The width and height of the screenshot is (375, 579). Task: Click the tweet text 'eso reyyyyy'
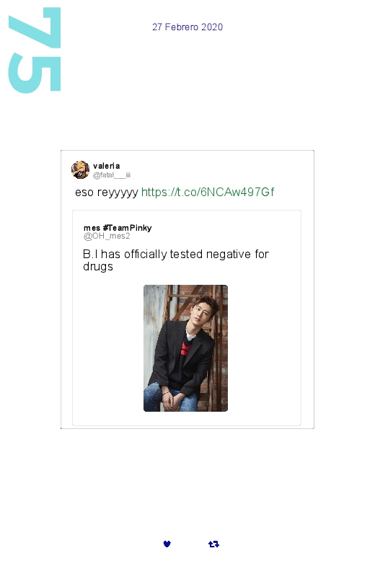(107, 193)
